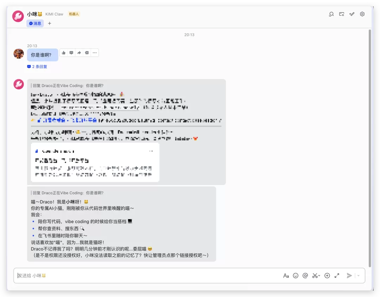Open more options ellipsis on message

click(95, 53)
